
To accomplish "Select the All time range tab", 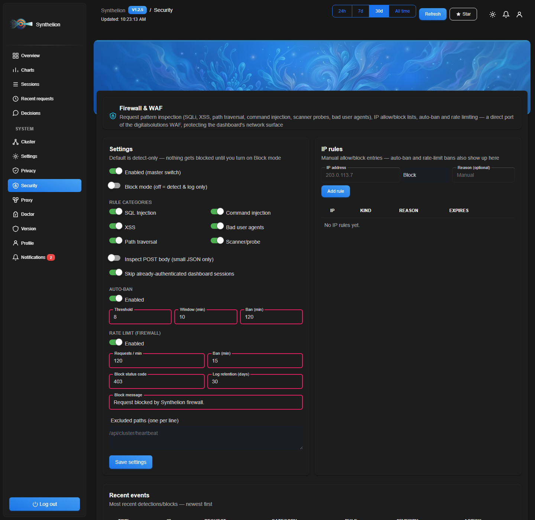I will 402,11.
